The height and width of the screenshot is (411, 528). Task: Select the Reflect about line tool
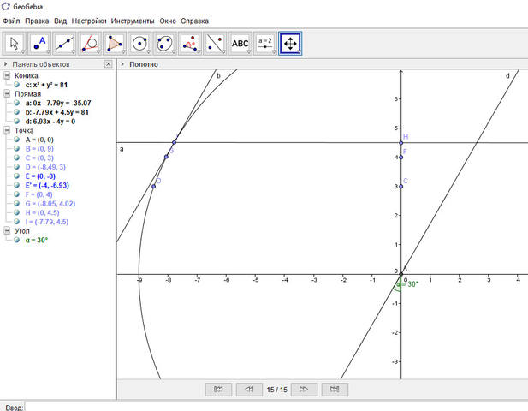pos(215,43)
